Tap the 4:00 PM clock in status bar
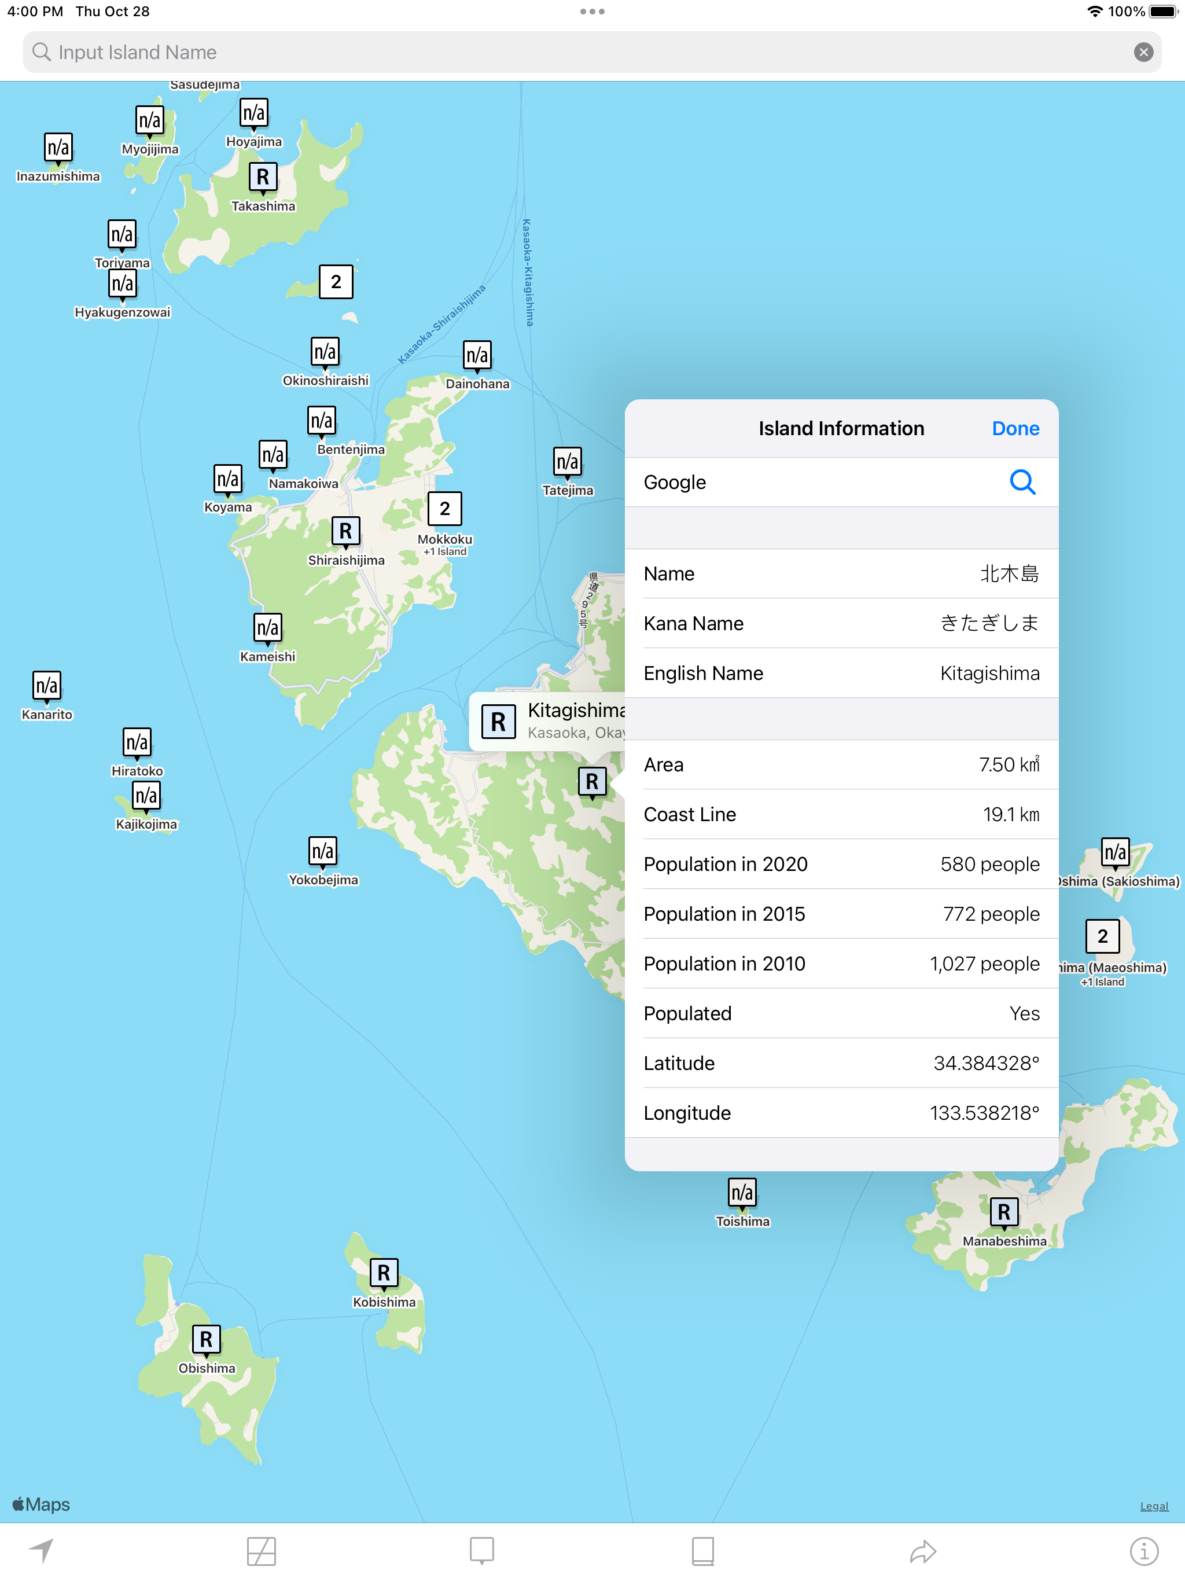1185x1581 pixels. point(35,12)
